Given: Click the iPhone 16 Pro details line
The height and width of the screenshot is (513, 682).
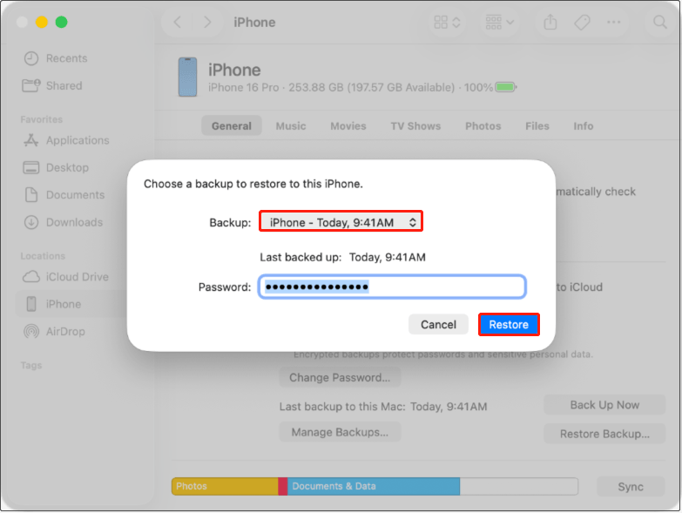Looking at the screenshot, I should [x=350, y=87].
